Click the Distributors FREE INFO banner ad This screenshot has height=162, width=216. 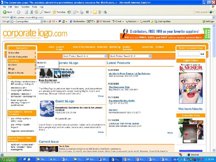pyautogui.click(x=165, y=34)
